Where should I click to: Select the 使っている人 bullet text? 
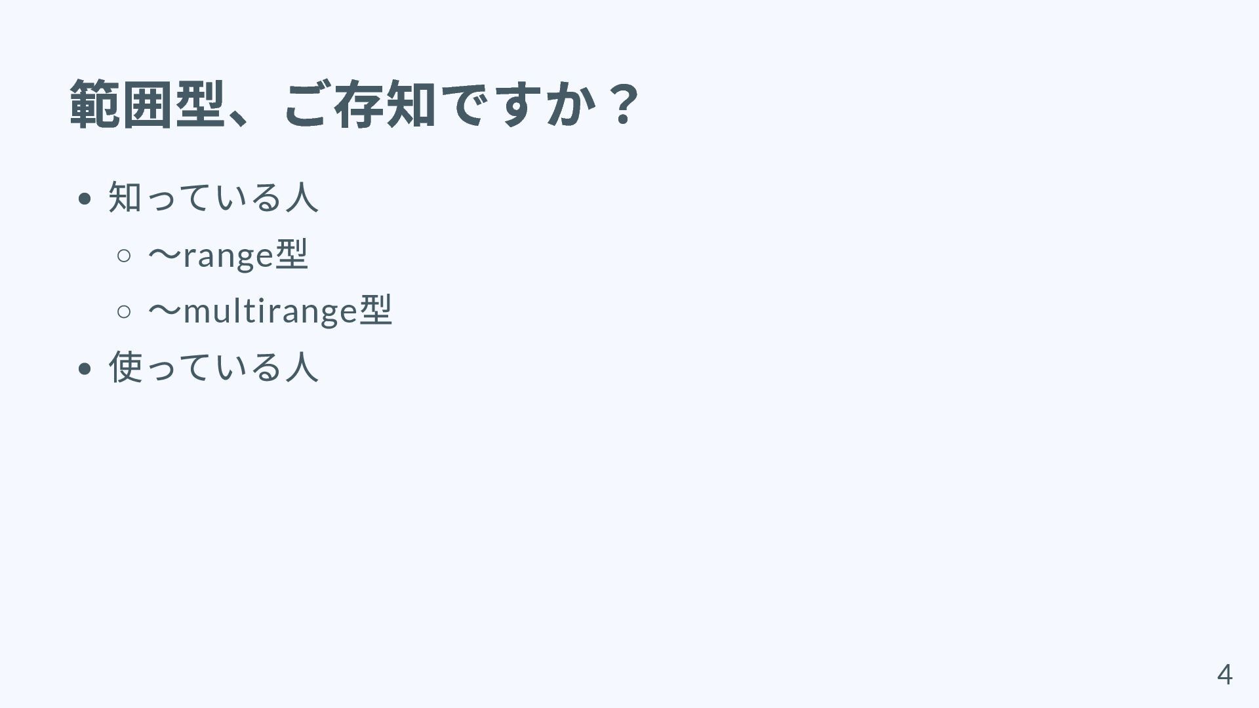point(214,366)
